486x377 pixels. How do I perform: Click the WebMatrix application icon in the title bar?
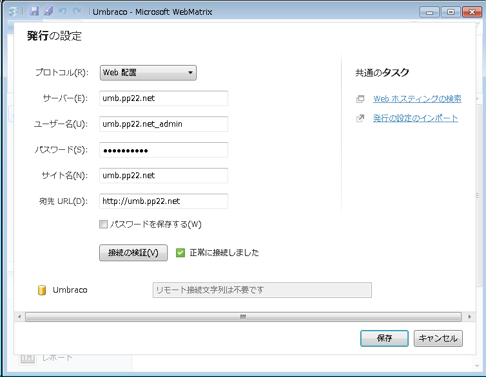(14, 12)
